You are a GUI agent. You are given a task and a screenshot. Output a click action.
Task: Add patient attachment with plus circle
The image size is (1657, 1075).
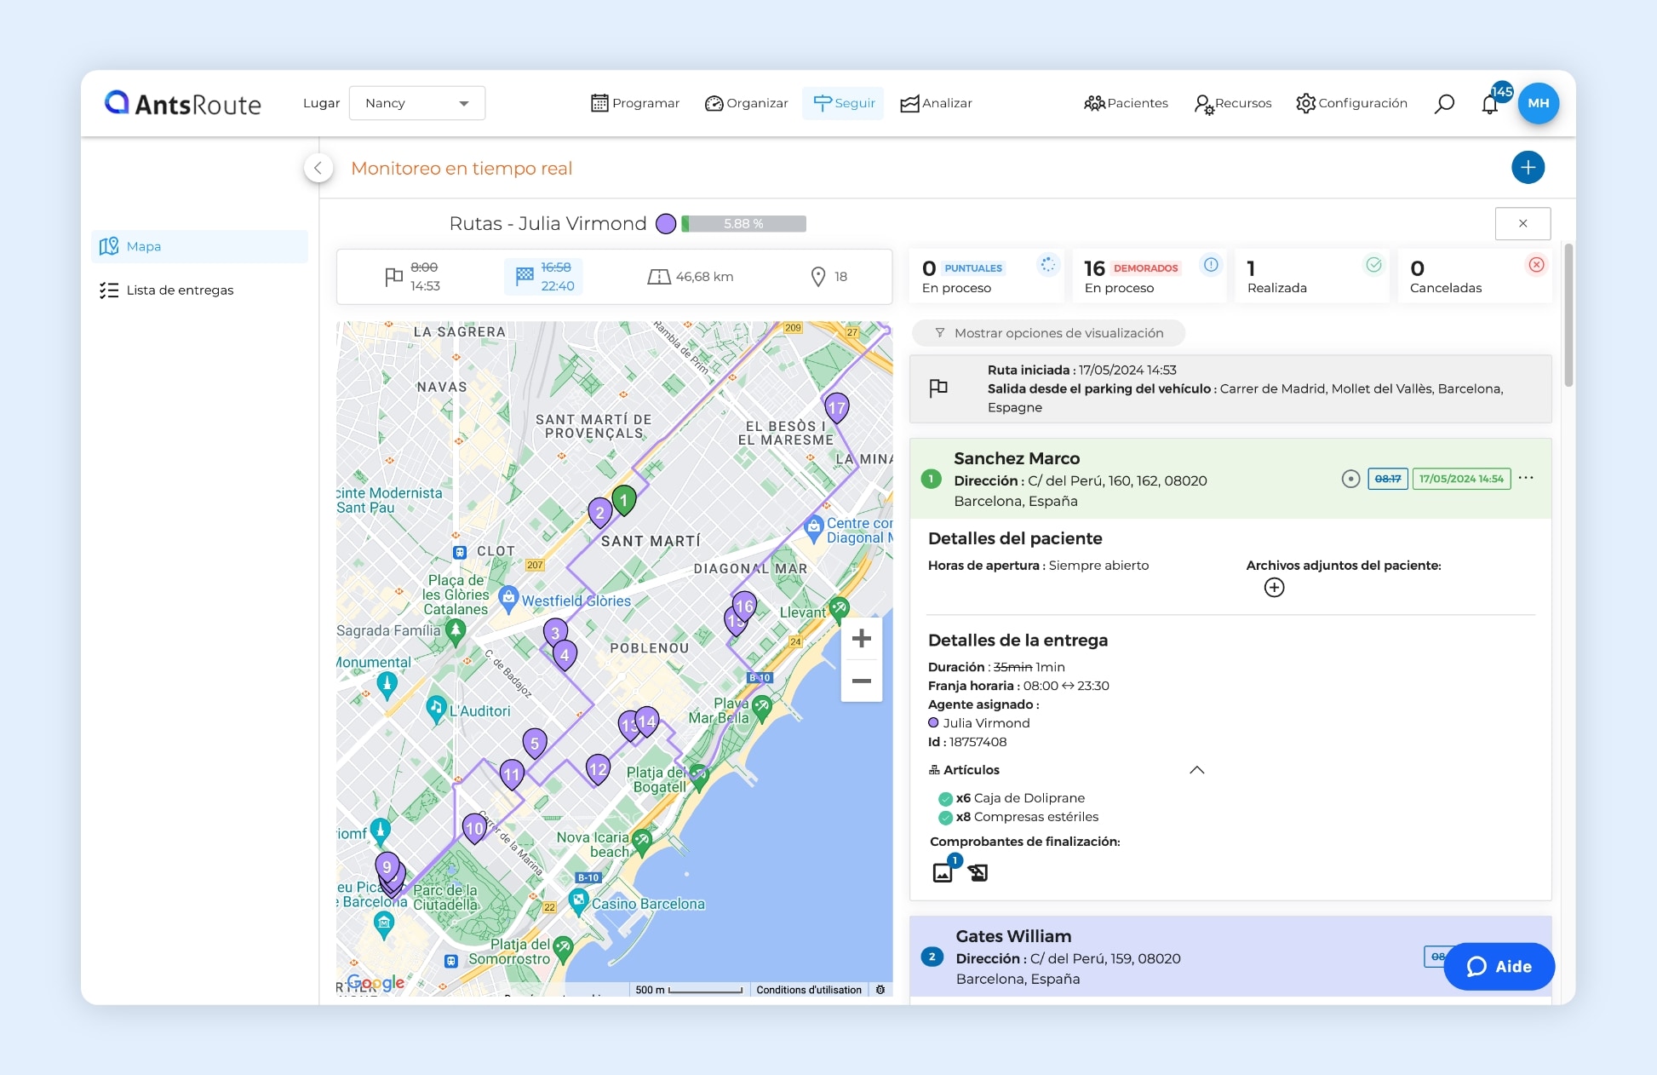coord(1274,588)
